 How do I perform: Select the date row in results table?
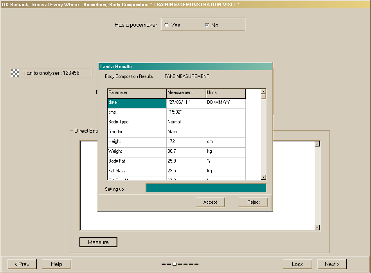[x=137, y=103]
